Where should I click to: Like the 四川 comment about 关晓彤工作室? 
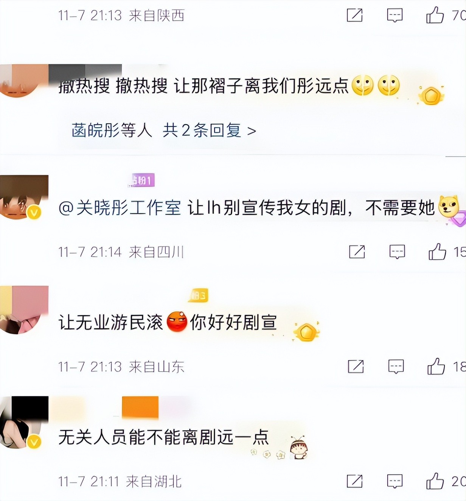[x=437, y=252]
